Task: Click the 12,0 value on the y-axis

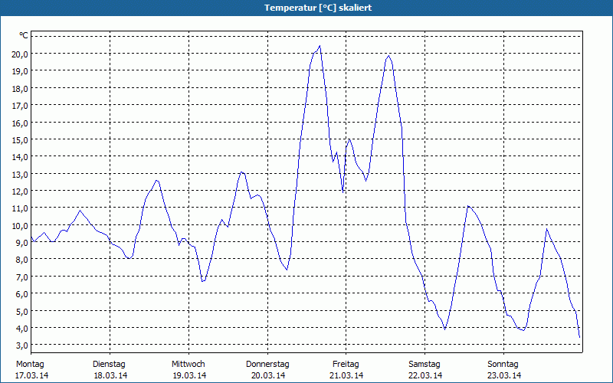Action: click(20, 191)
